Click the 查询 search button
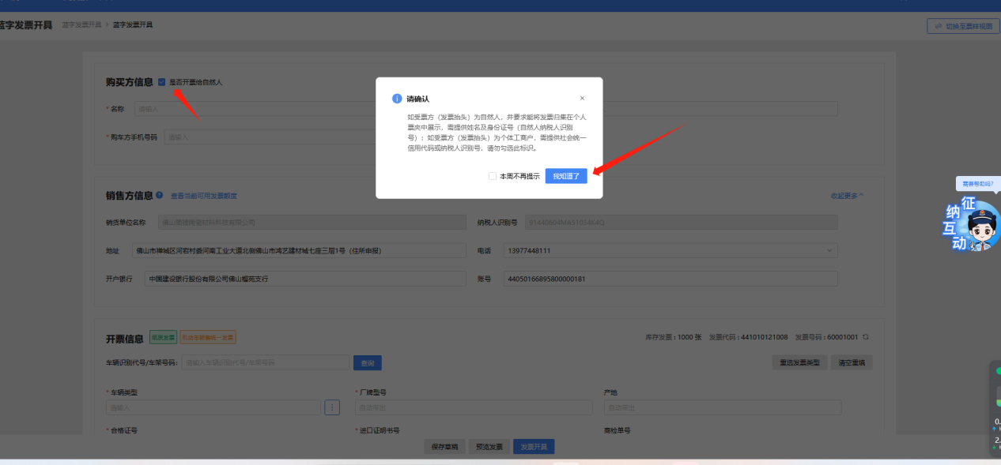Screen dimensions: 1001x465 pos(367,362)
